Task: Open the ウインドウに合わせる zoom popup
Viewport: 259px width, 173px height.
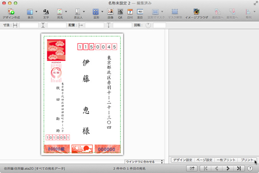Action: click(144, 162)
